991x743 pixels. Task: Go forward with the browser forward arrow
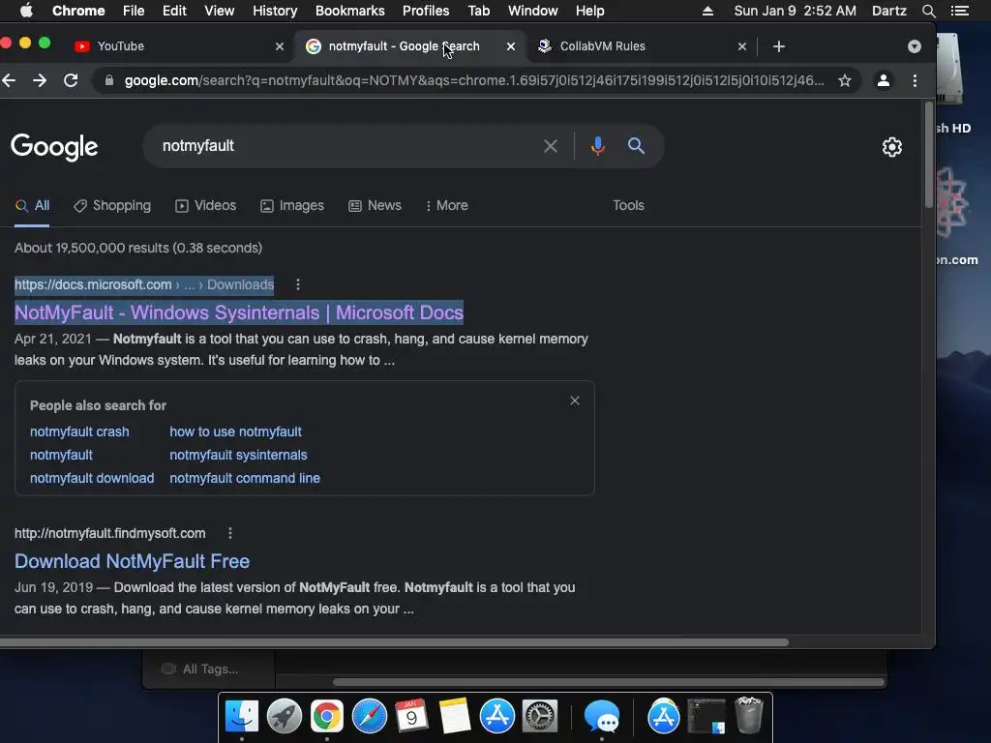tap(39, 80)
